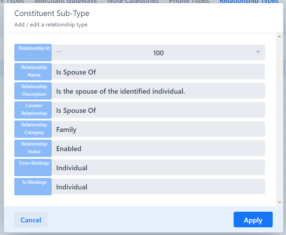This screenshot has height=235, width=286.
Task: Click the Relationship Category label
Action: 34,128
